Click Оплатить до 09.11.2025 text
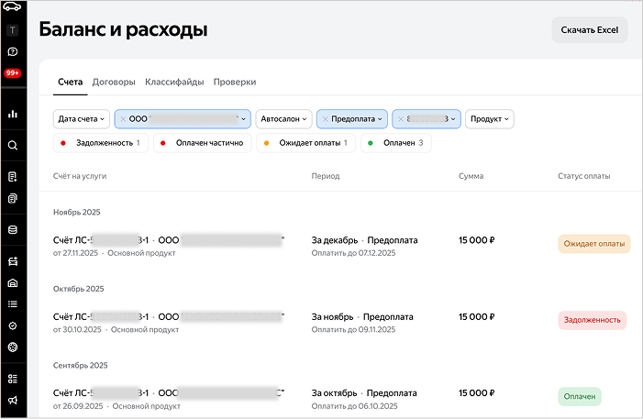 pyautogui.click(x=353, y=330)
